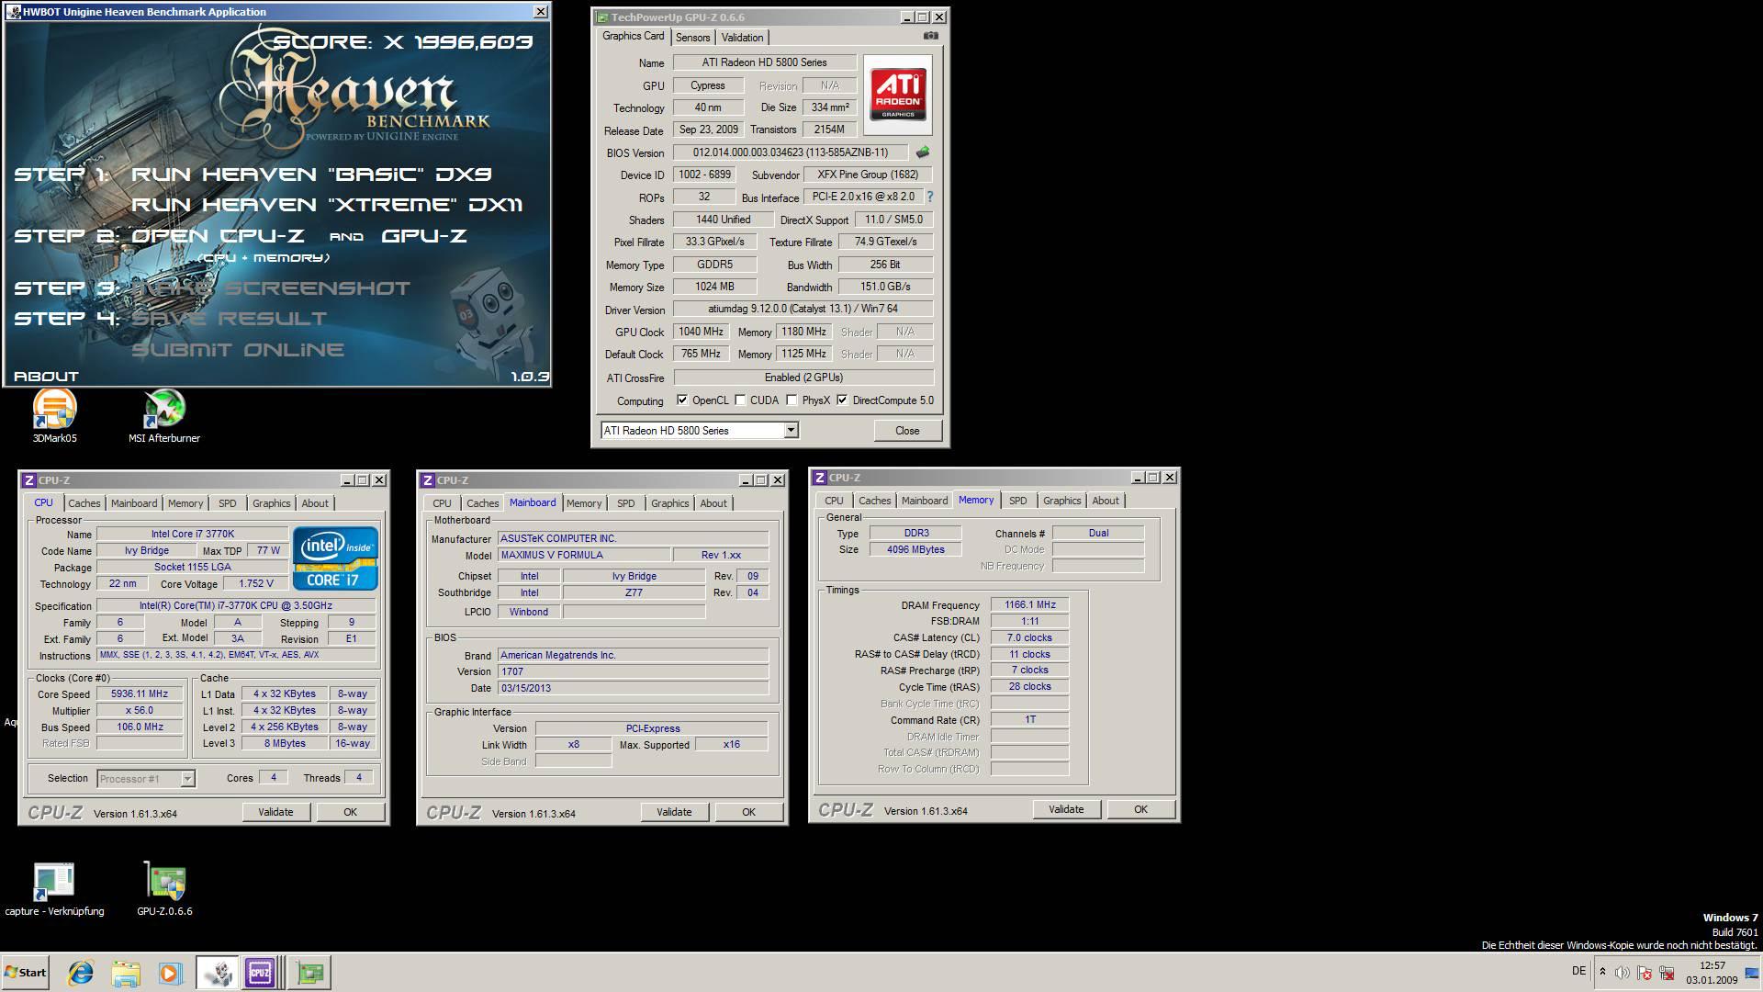Screen dimensions: 1763x992
Task: Click the GPU-Z title bar app icon
Action: point(602,17)
